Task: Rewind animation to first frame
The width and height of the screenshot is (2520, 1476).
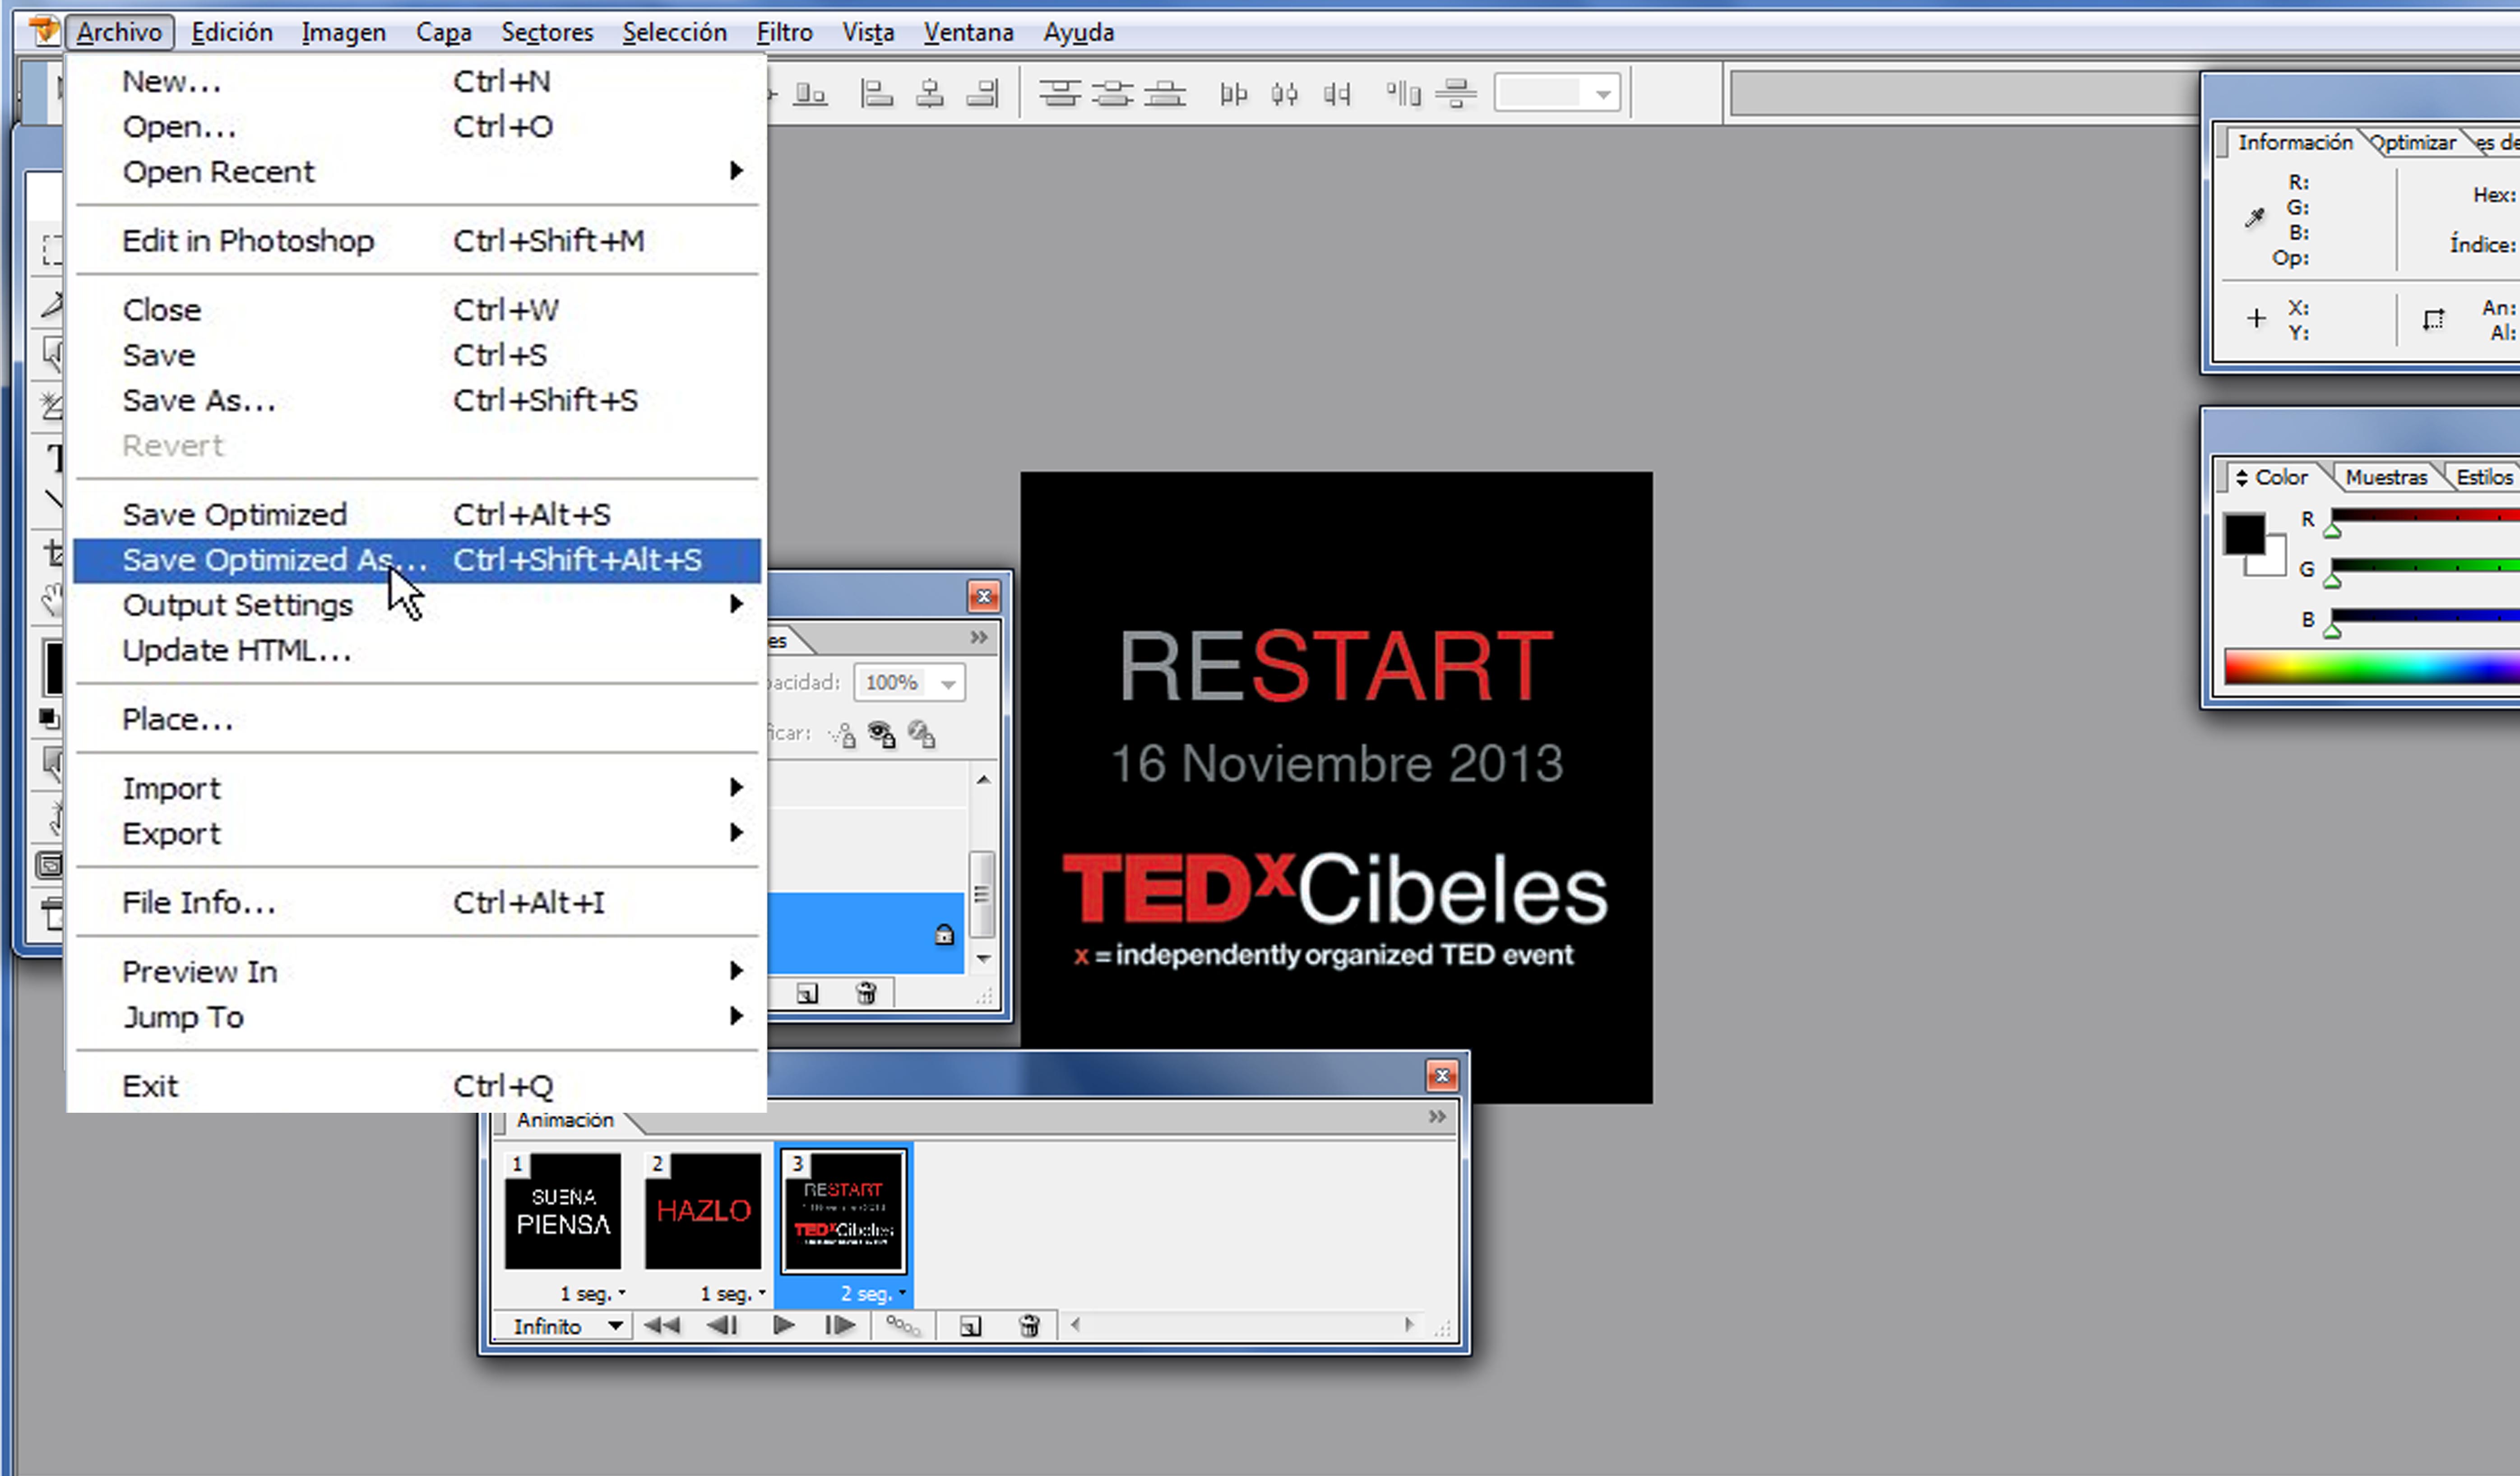Action: tap(661, 1326)
